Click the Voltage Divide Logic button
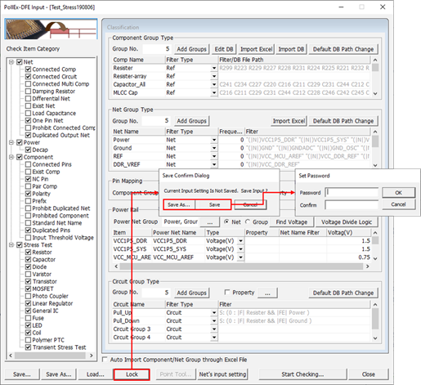 tap(347, 222)
